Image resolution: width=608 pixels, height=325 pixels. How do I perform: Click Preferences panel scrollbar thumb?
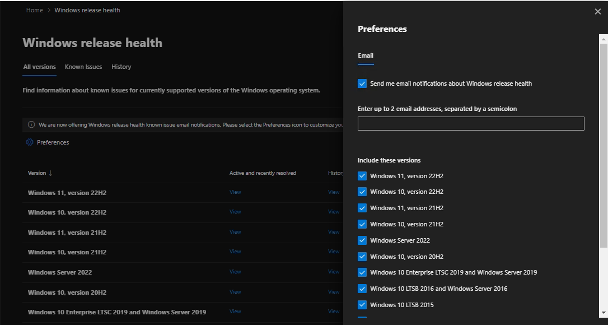[604, 145]
